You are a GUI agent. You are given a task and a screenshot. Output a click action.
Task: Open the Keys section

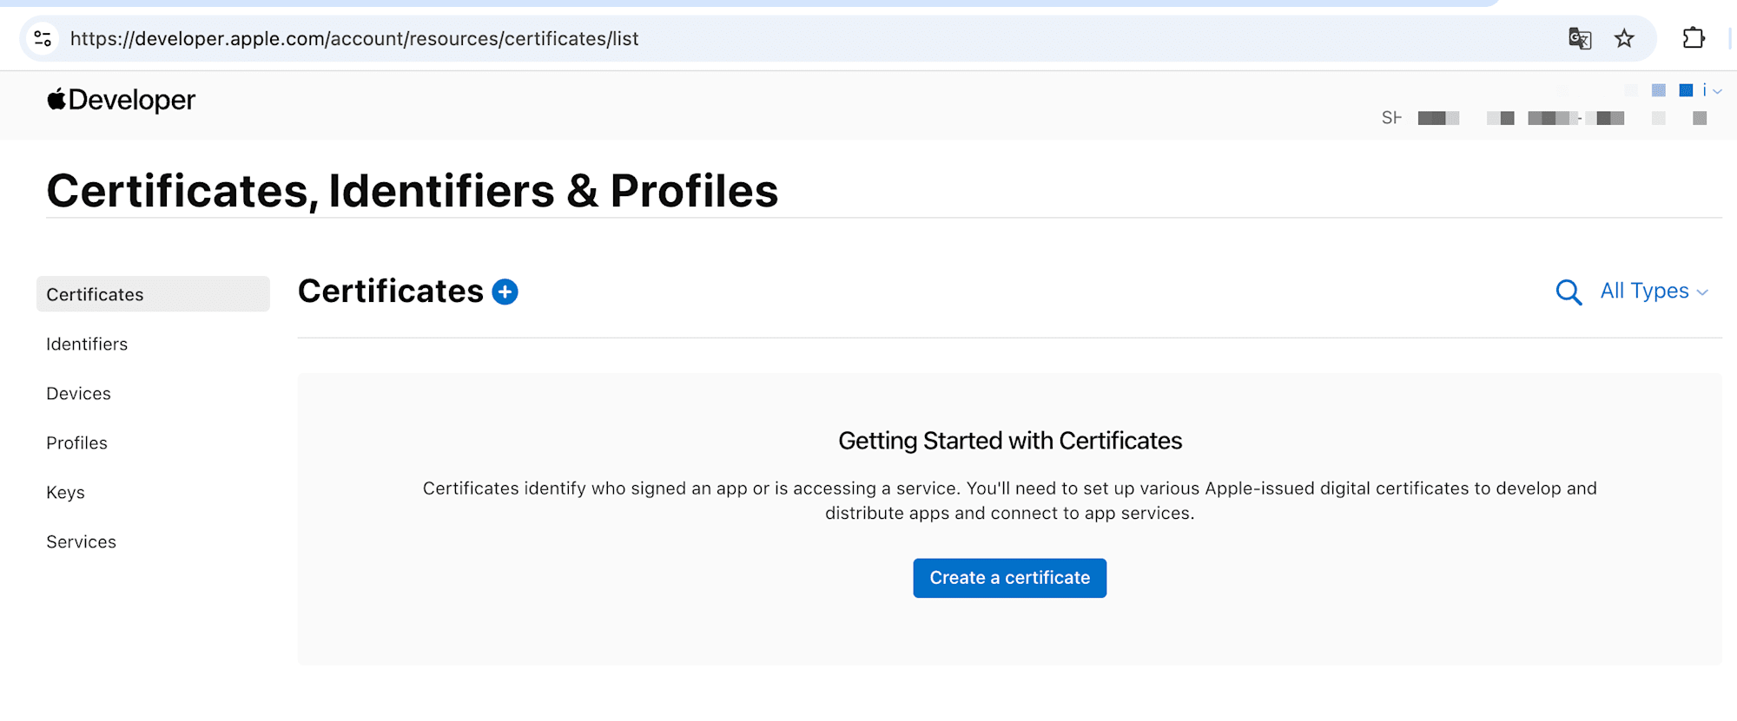(x=66, y=493)
